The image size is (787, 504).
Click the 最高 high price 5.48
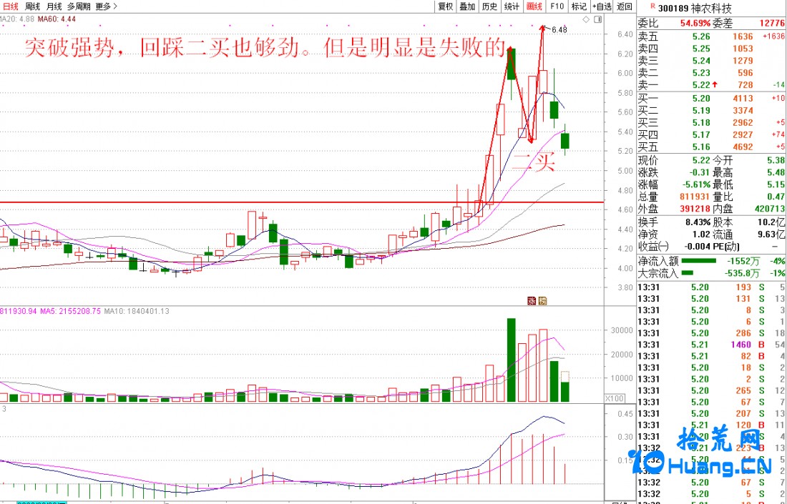tap(776, 172)
